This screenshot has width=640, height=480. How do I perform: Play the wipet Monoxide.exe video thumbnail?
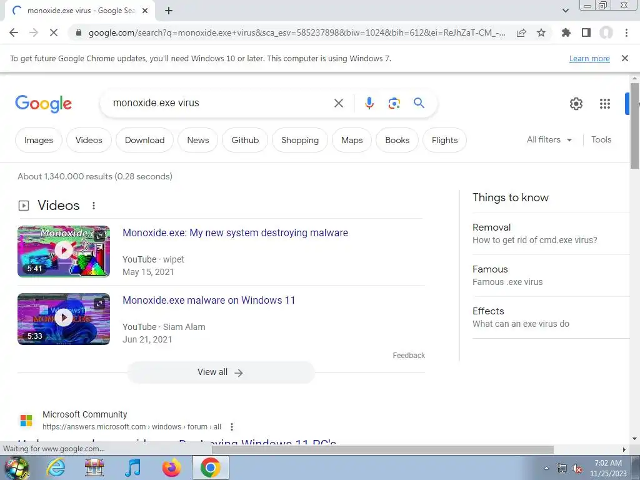(64, 251)
